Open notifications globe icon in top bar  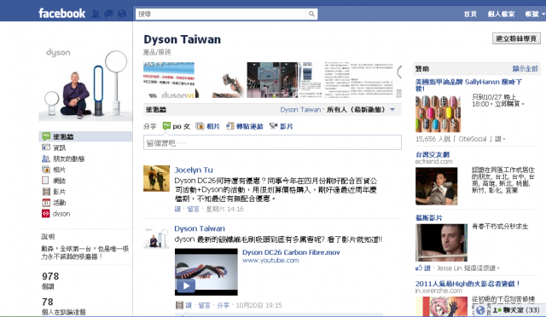[122, 14]
